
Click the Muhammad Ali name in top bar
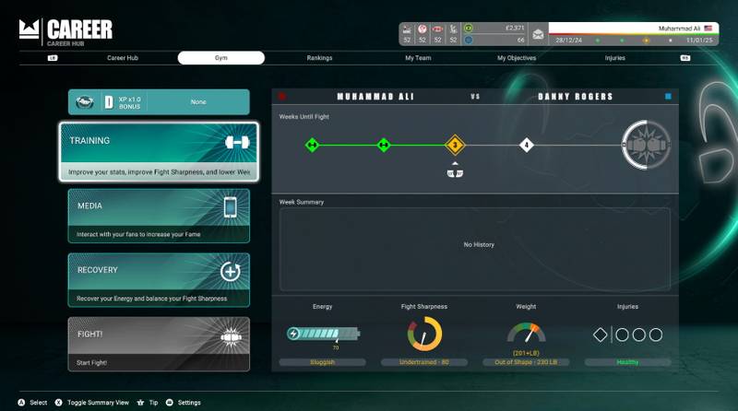(679, 29)
